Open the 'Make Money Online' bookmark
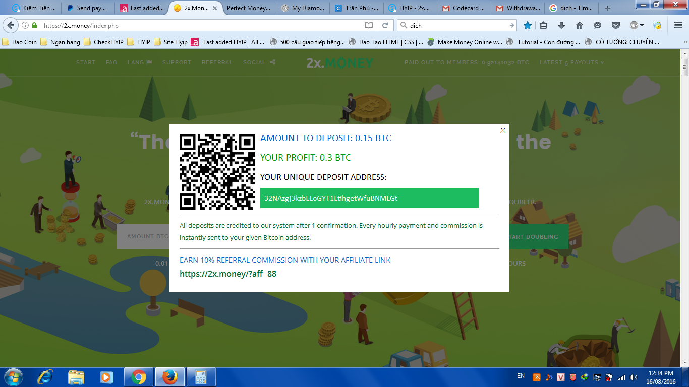 (x=465, y=42)
